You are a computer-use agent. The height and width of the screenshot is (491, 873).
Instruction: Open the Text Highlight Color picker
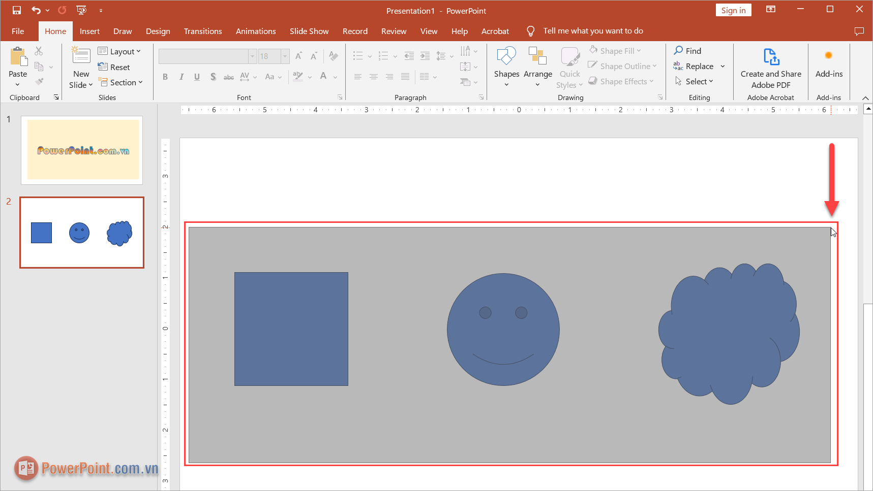298,77
